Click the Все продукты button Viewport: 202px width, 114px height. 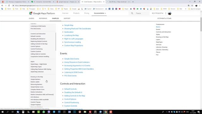(157, 13)
